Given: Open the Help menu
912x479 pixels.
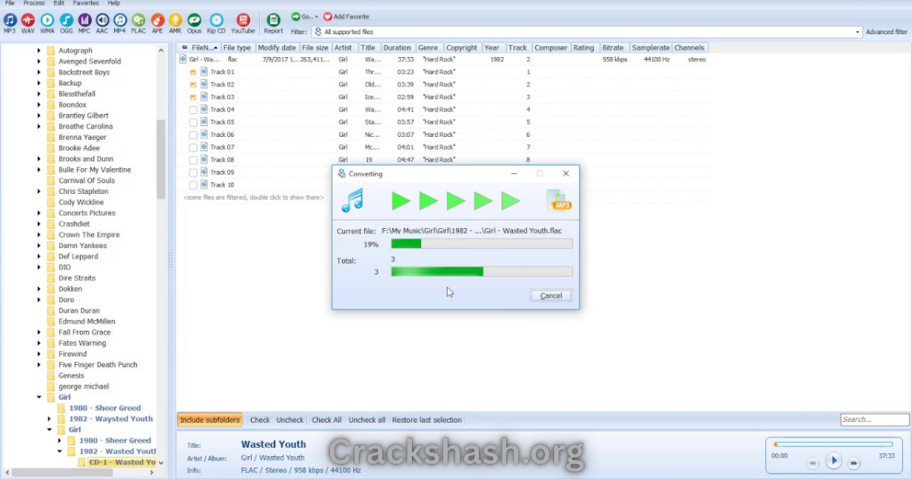Looking at the screenshot, I should 114,3.
